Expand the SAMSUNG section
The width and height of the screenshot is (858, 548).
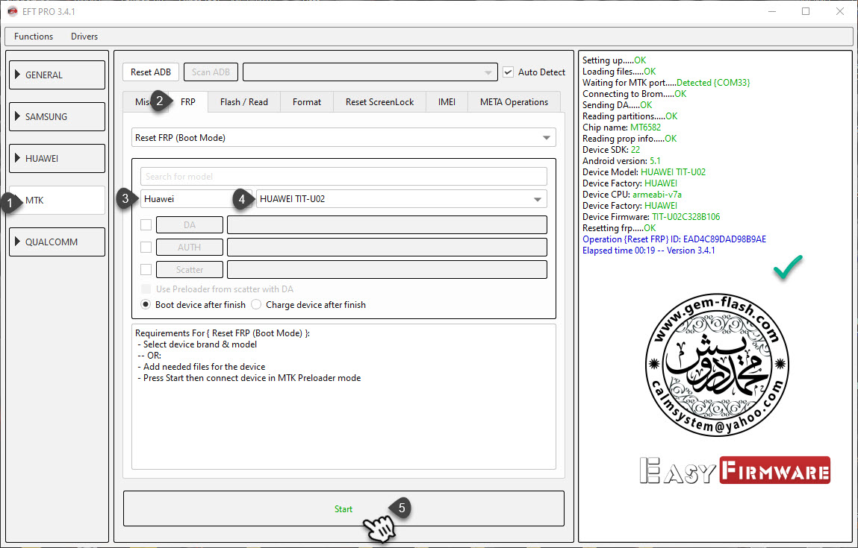click(57, 116)
